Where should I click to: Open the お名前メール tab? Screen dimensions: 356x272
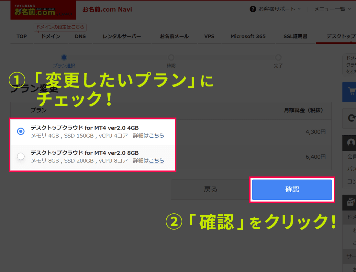coord(174,36)
